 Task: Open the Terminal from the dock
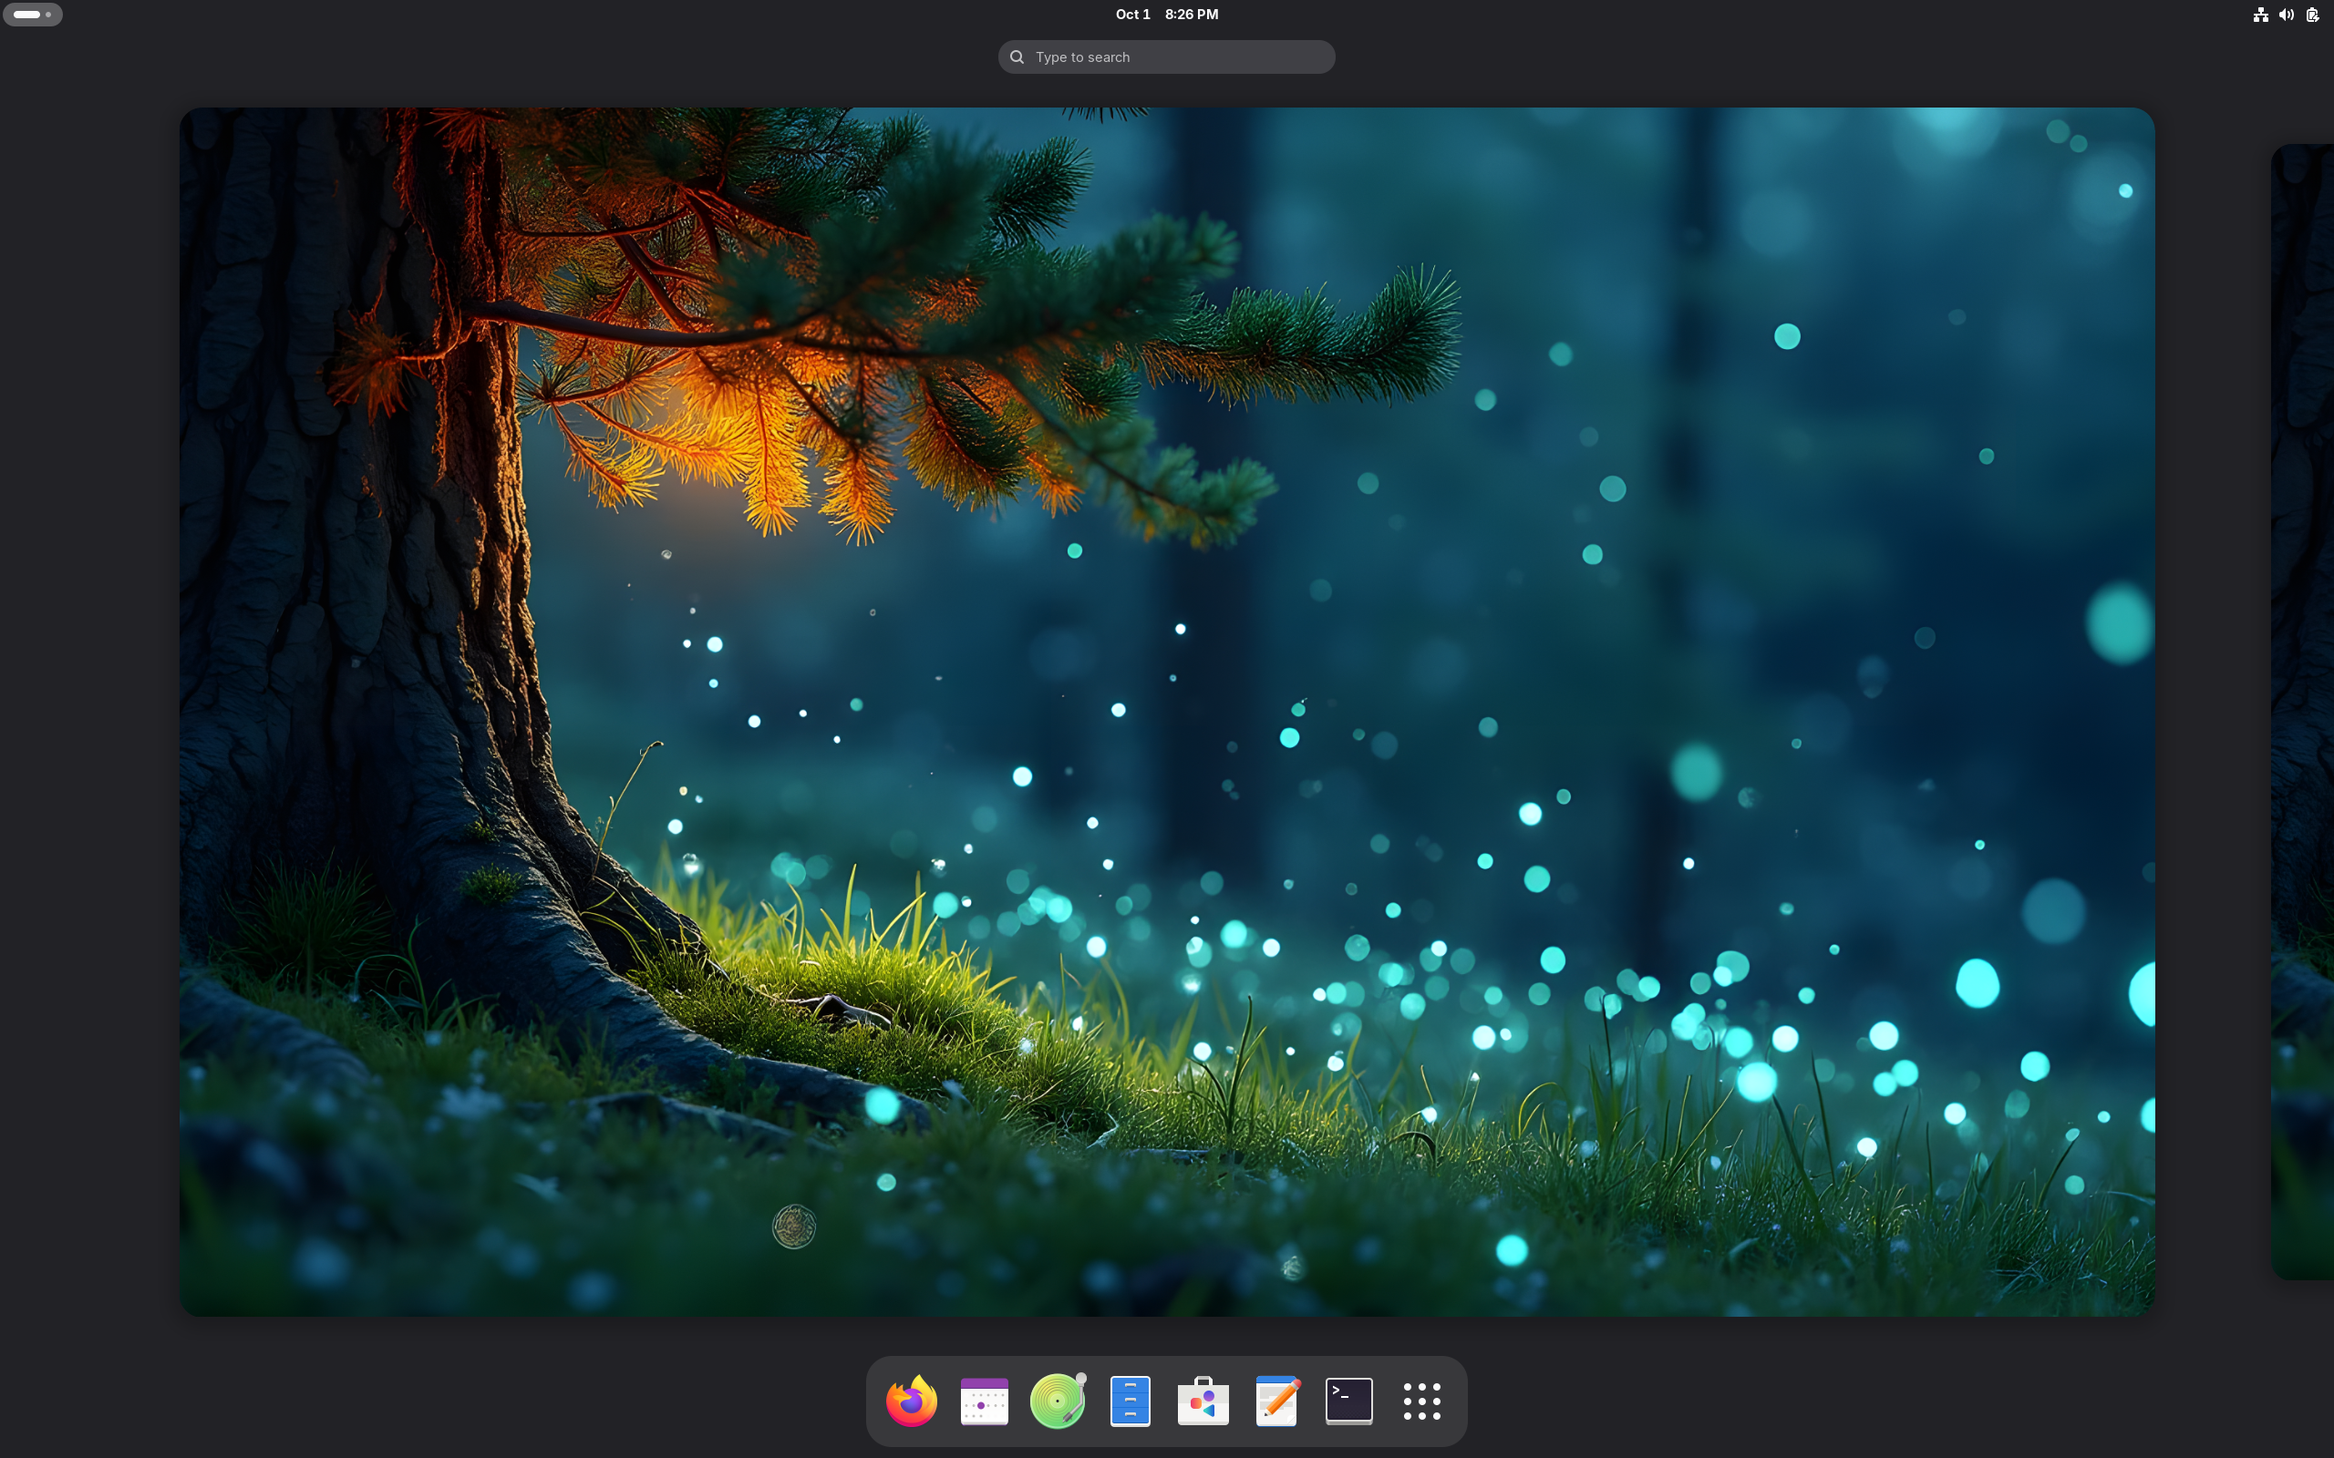point(1348,1402)
